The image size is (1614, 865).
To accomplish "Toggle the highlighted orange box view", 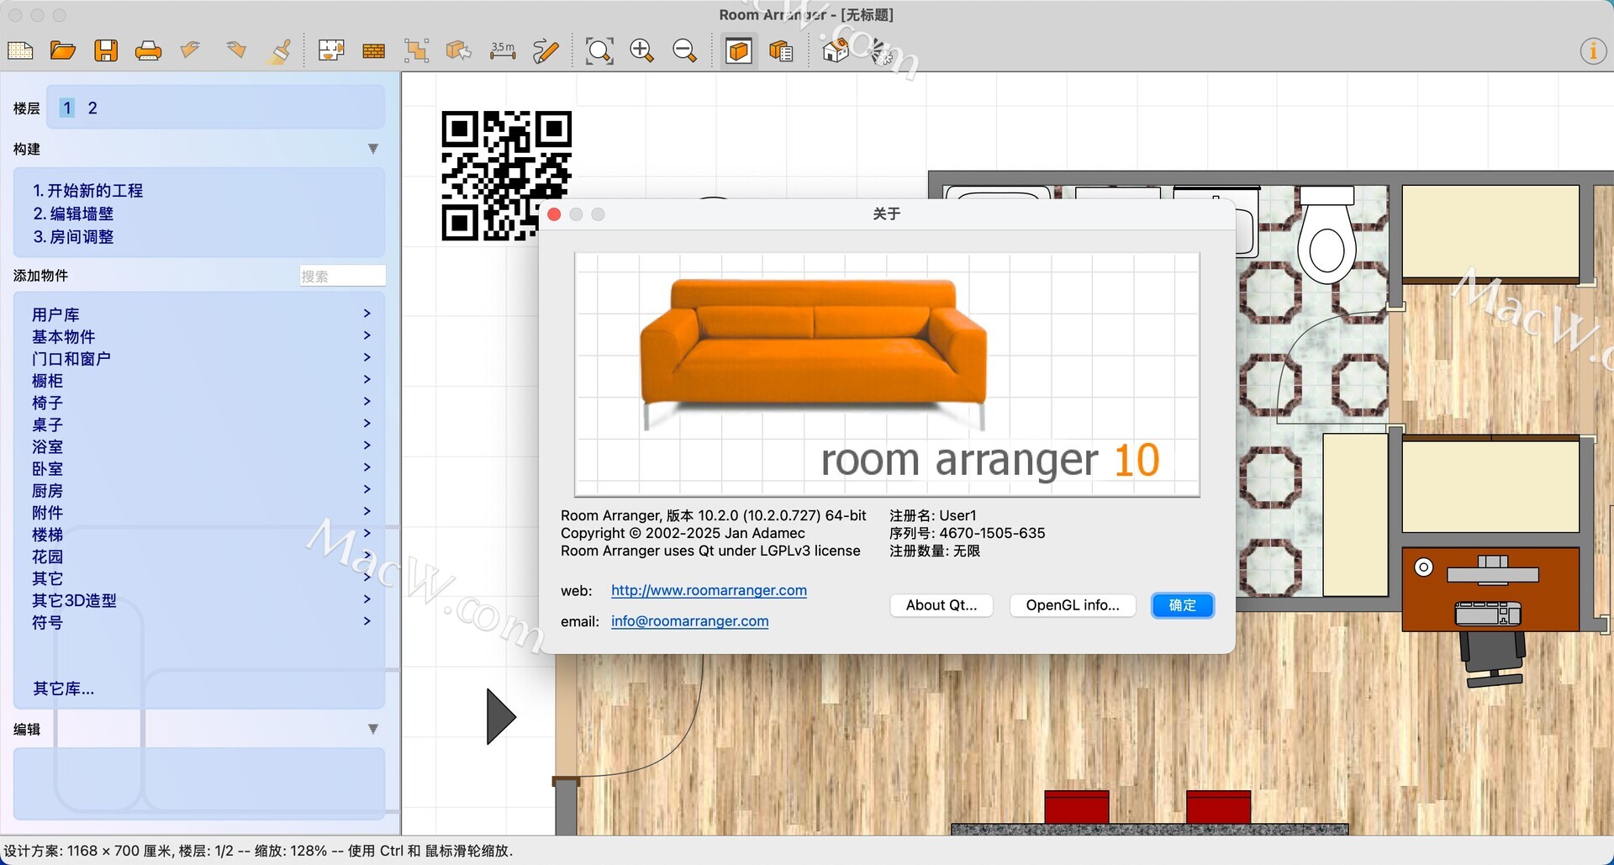I will point(739,51).
